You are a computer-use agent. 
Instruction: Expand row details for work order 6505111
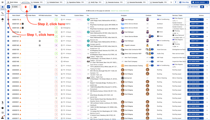tap(207, 54)
